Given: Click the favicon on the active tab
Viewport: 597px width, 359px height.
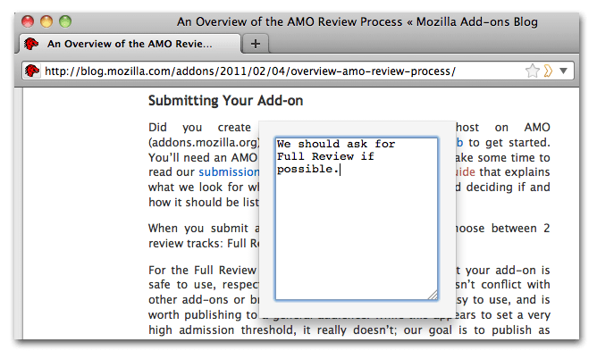Looking at the screenshot, I should (x=31, y=44).
